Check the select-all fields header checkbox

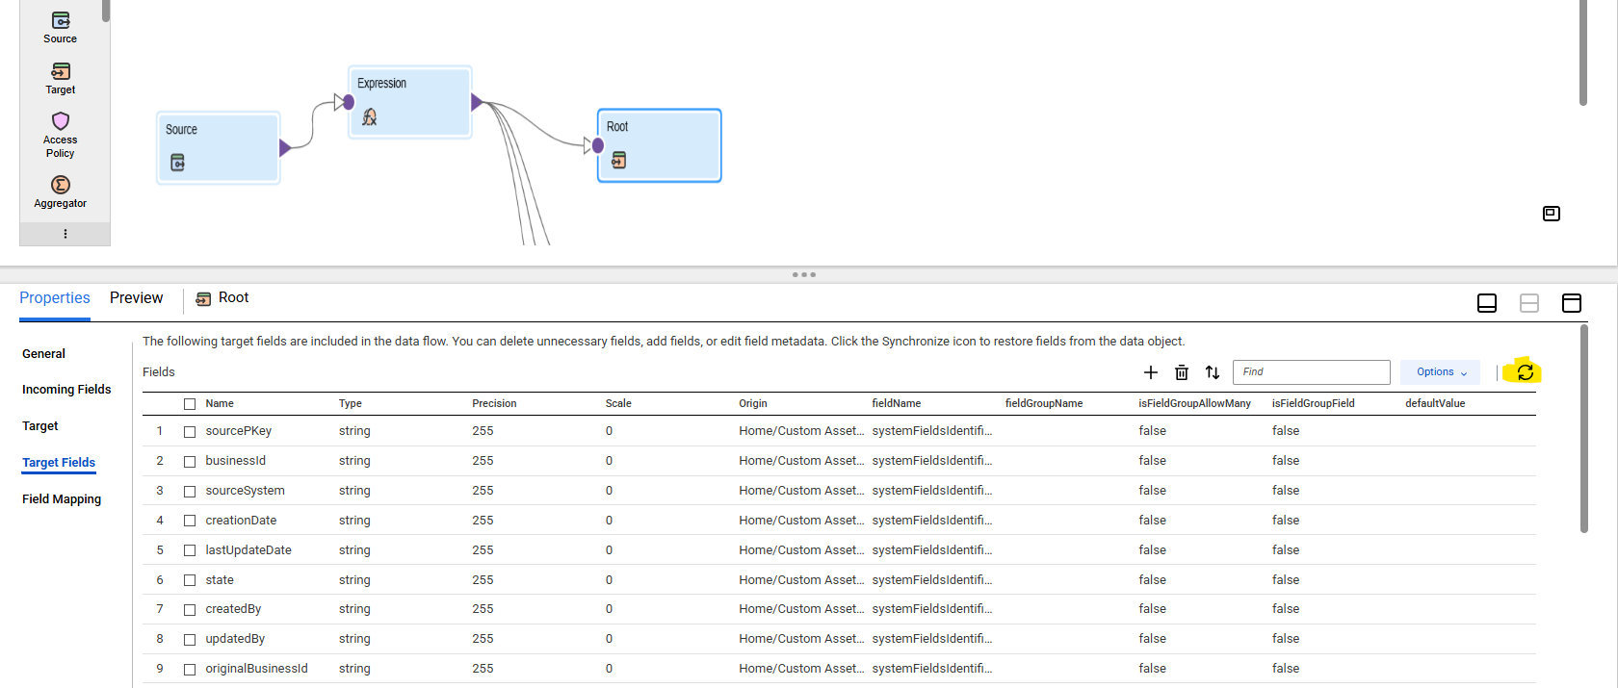click(190, 404)
